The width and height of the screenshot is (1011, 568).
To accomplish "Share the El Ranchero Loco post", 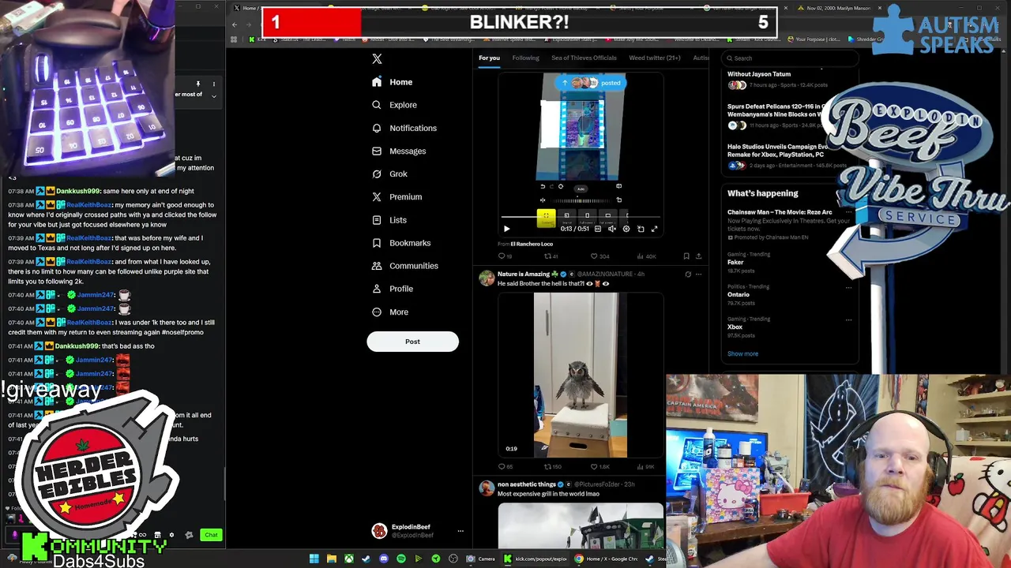I will (698, 256).
